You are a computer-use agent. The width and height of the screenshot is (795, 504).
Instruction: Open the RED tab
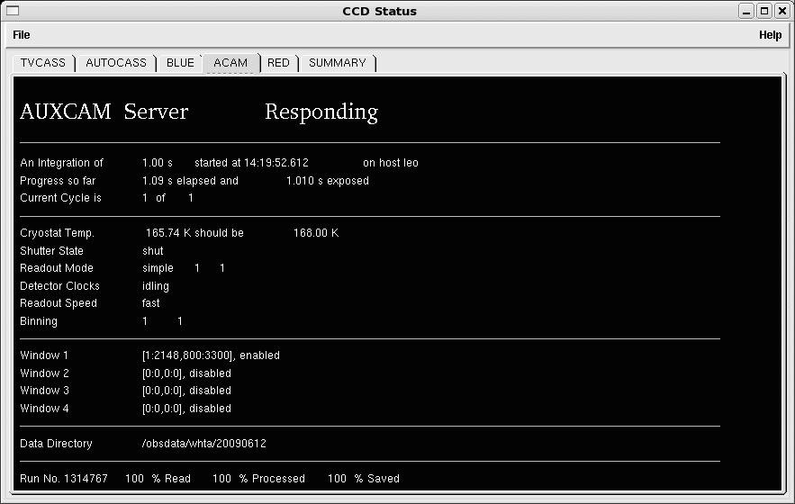pos(279,63)
